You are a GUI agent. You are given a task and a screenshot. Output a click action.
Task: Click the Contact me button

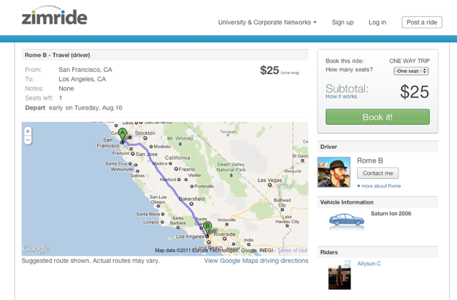[378, 173]
